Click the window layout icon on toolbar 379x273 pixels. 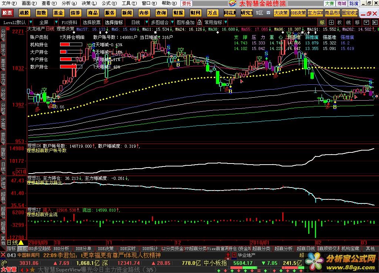(366, 23)
